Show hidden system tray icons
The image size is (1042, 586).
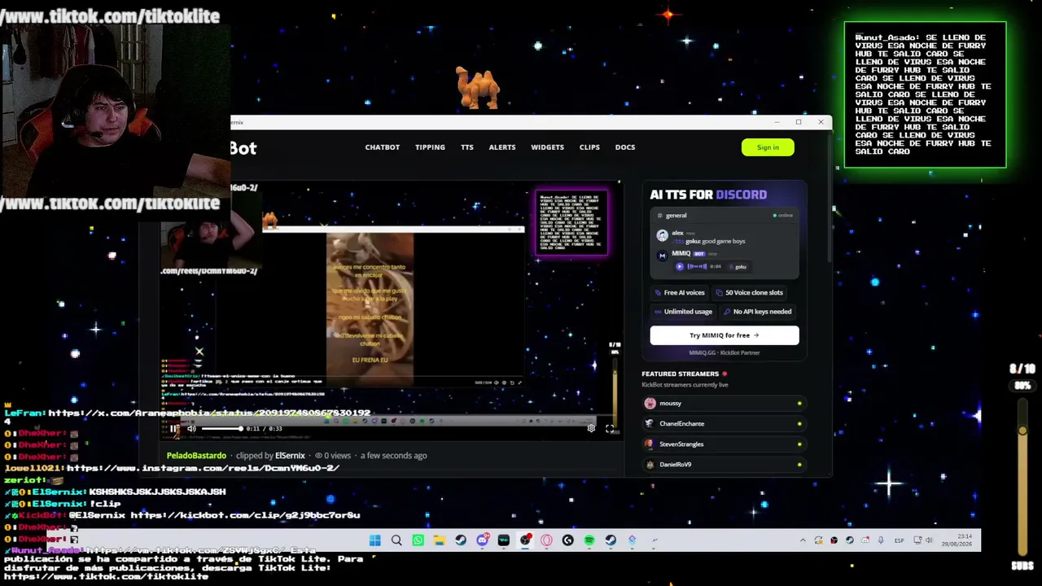point(803,540)
